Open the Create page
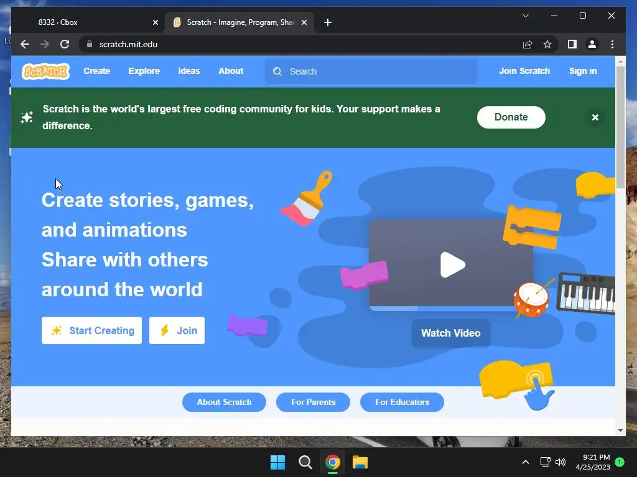This screenshot has width=637, height=477. tap(96, 71)
